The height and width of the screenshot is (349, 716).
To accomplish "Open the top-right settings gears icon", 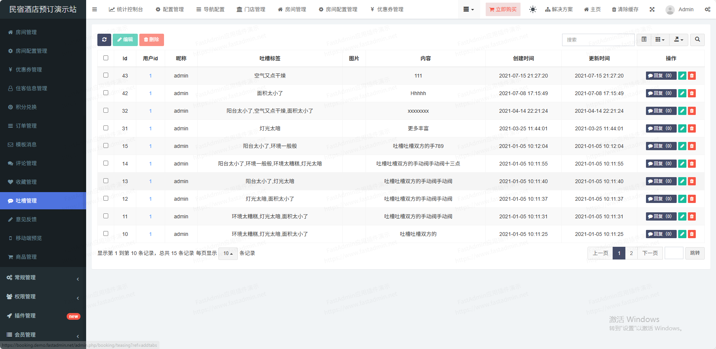I will pyautogui.click(x=707, y=9).
